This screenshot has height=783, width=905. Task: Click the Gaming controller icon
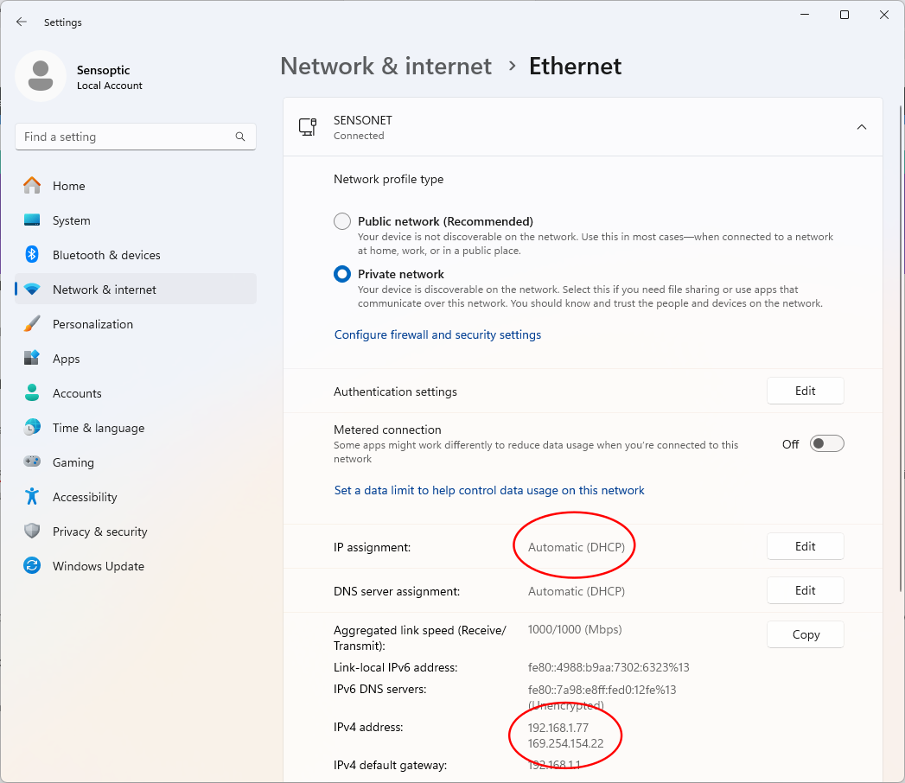[x=32, y=462]
